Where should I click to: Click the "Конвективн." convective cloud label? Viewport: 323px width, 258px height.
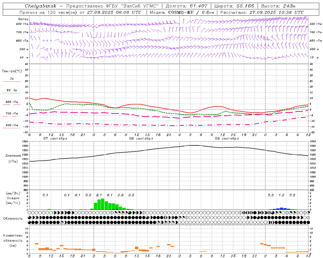pos(13,236)
